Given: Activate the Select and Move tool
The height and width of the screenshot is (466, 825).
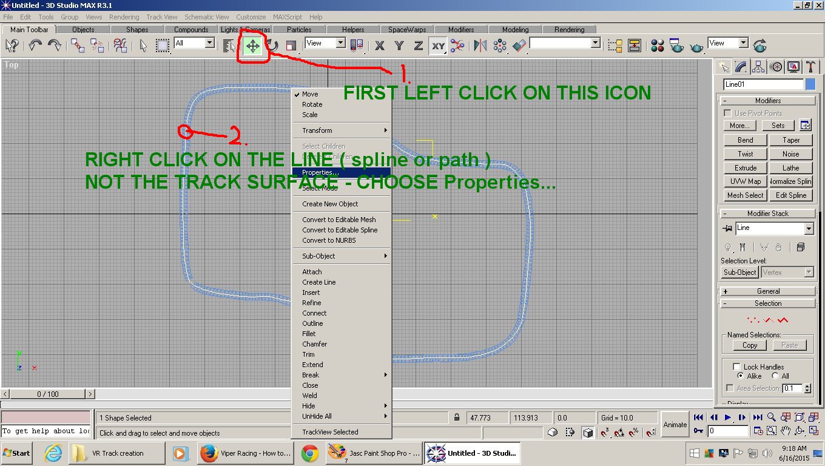Looking at the screenshot, I should (253, 46).
